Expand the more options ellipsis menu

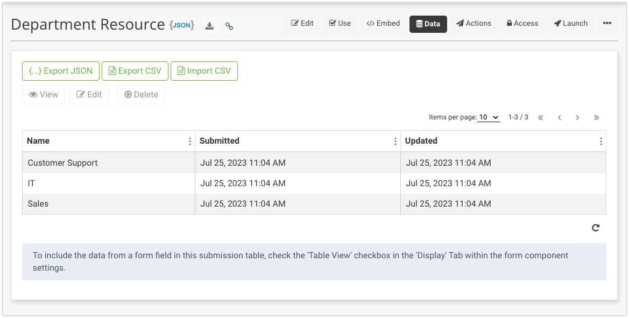(607, 23)
